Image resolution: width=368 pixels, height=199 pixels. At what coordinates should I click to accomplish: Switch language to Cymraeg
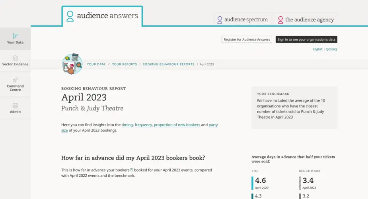pyautogui.click(x=331, y=49)
